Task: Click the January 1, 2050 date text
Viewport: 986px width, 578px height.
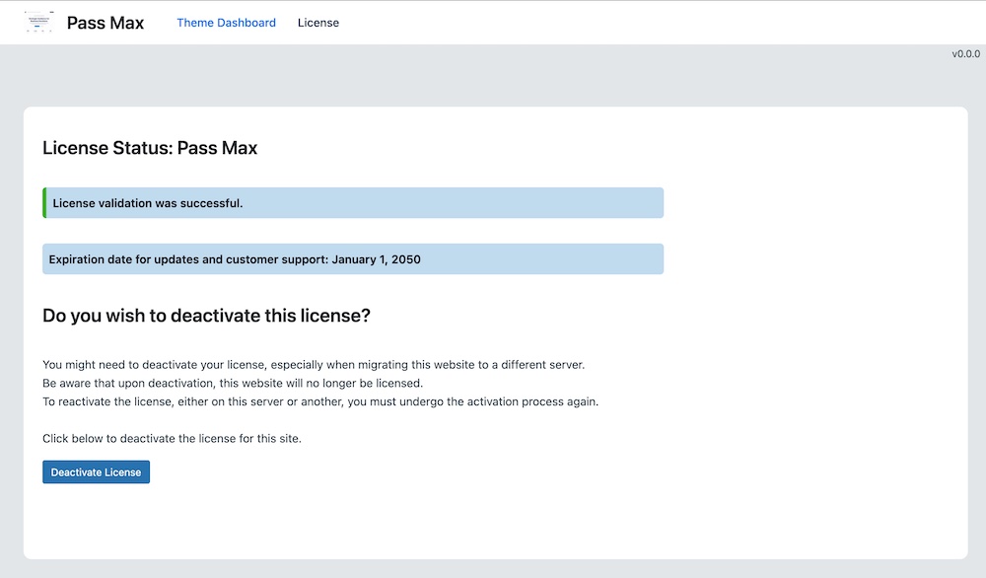Action: pos(376,259)
